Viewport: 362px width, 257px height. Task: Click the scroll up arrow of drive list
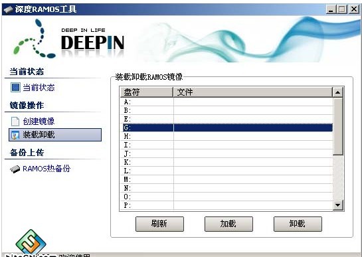pyautogui.click(x=338, y=92)
